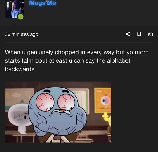Image resolution: width=158 pixels, height=152 pixels.
Task: Click the yellow character at image edge
Action: pyautogui.click(x=107, y=120)
